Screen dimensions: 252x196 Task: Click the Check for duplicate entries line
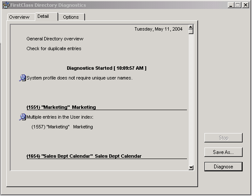point(54,48)
